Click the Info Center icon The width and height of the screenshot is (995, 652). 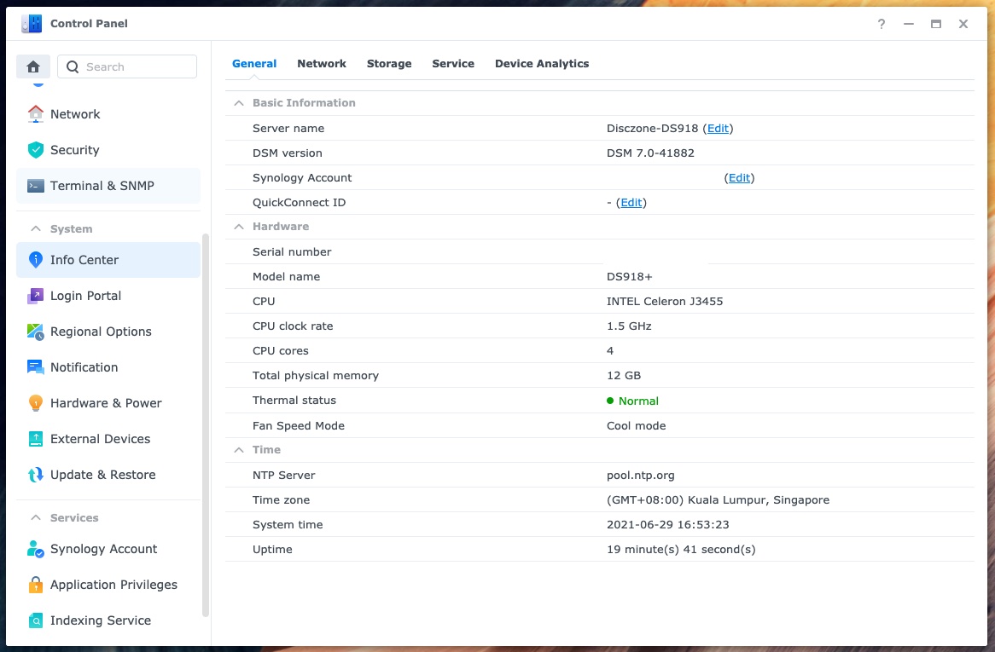36,260
